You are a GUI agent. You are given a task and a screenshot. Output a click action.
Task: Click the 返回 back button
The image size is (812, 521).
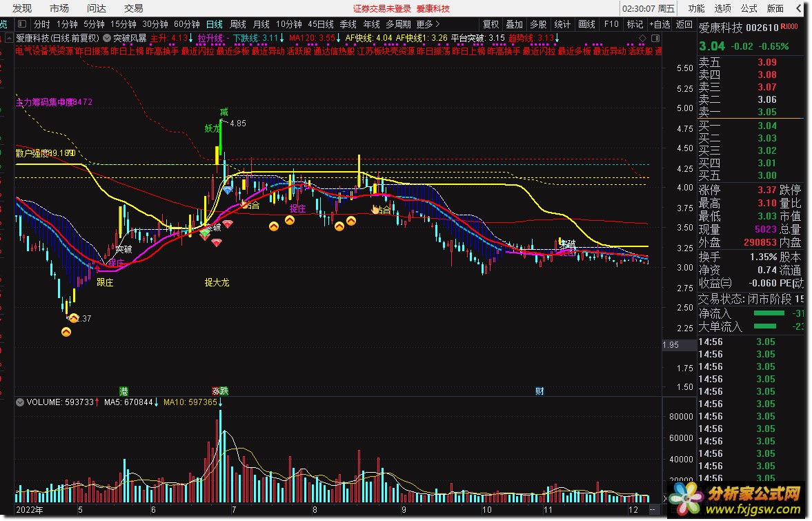[x=684, y=24]
